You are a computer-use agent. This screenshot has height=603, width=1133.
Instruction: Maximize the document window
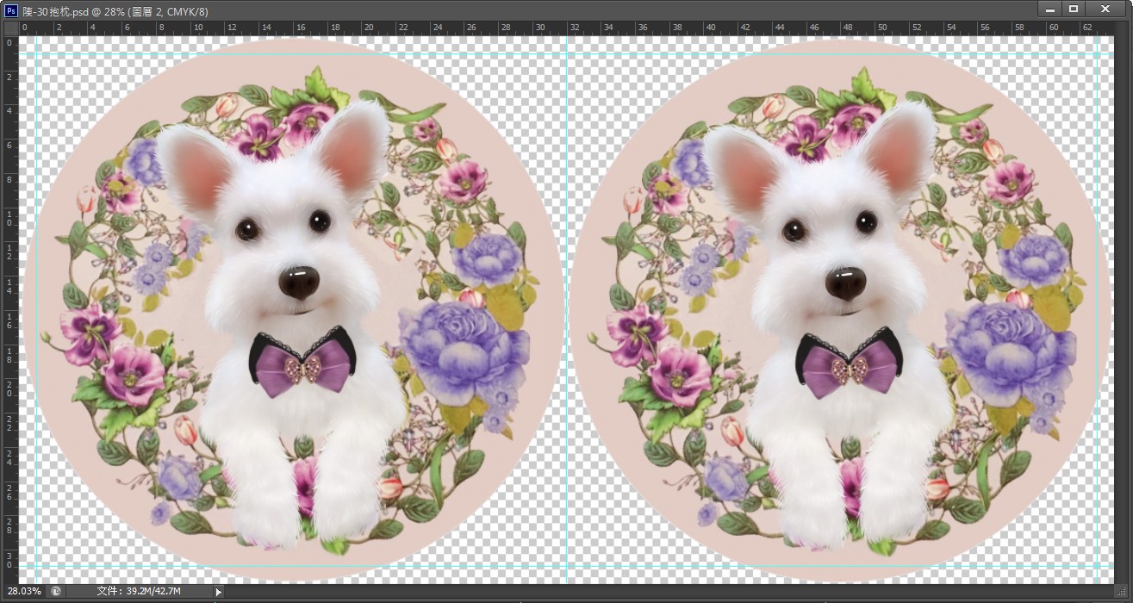pyautogui.click(x=1074, y=9)
